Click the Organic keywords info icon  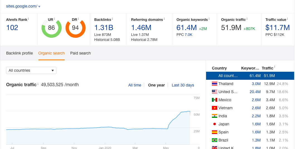click(209, 19)
